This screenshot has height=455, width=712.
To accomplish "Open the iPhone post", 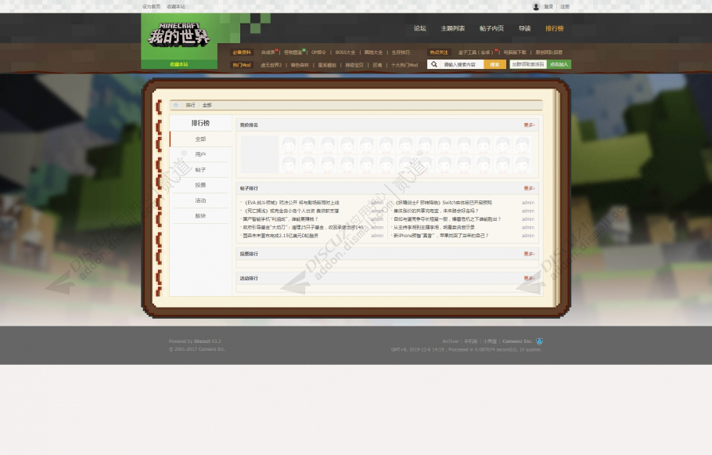I will (441, 236).
